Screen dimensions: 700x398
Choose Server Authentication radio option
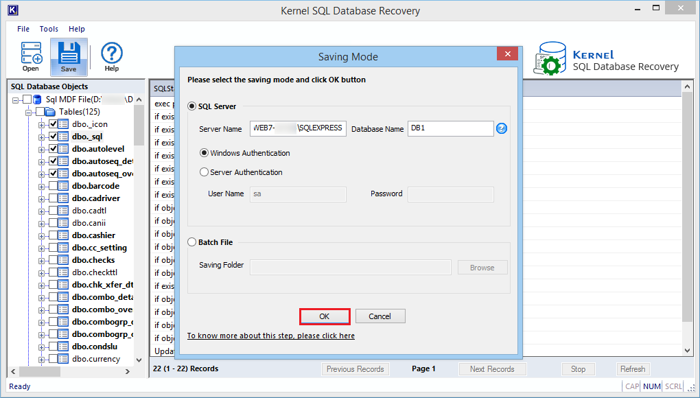click(204, 172)
